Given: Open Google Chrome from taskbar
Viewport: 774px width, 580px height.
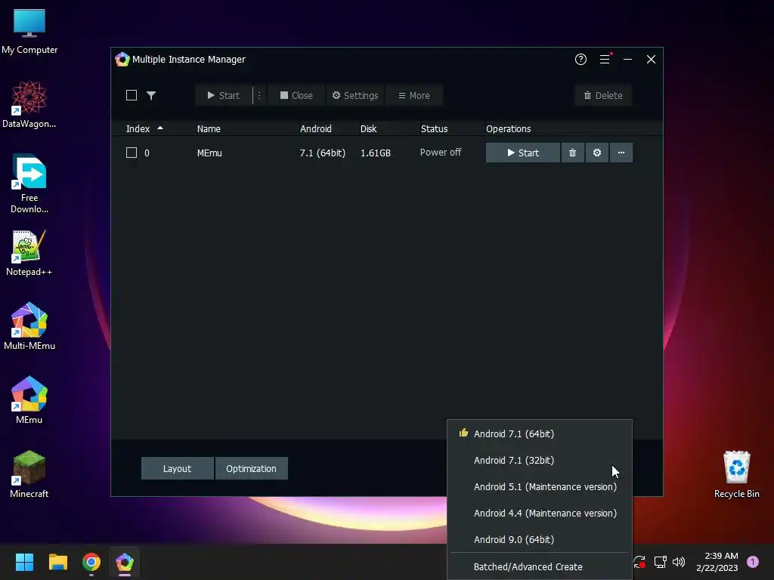Looking at the screenshot, I should [91, 562].
